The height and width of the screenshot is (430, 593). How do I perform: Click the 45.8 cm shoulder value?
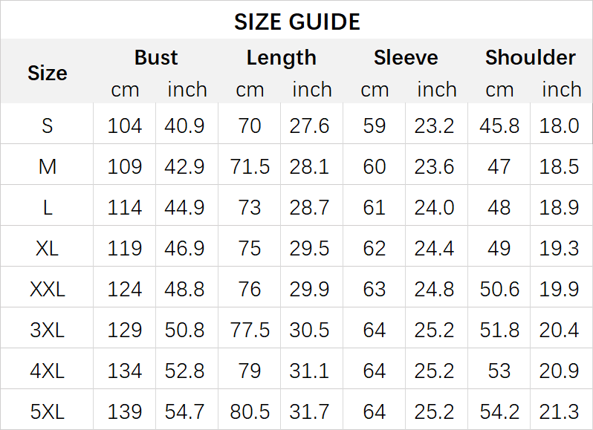(x=499, y=126)
